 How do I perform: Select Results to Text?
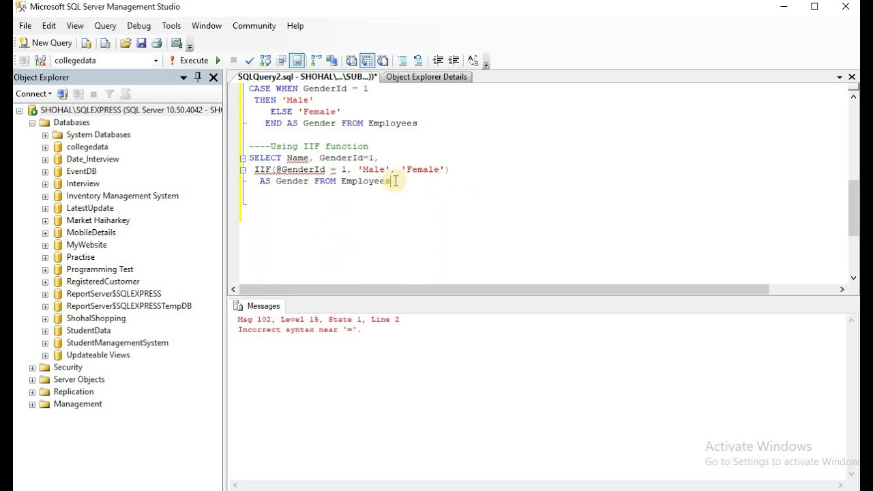coord(351,61)
